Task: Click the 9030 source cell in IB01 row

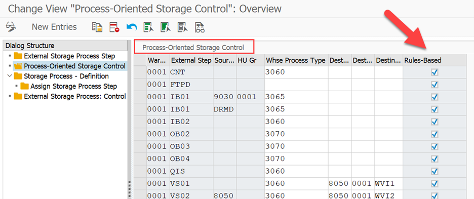Action: (x=225, y=97)
